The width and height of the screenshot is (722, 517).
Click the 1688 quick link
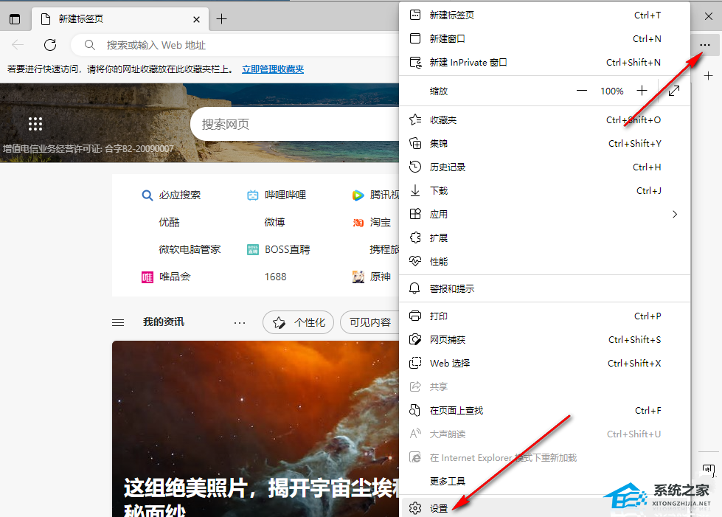(x=275, y=277)
